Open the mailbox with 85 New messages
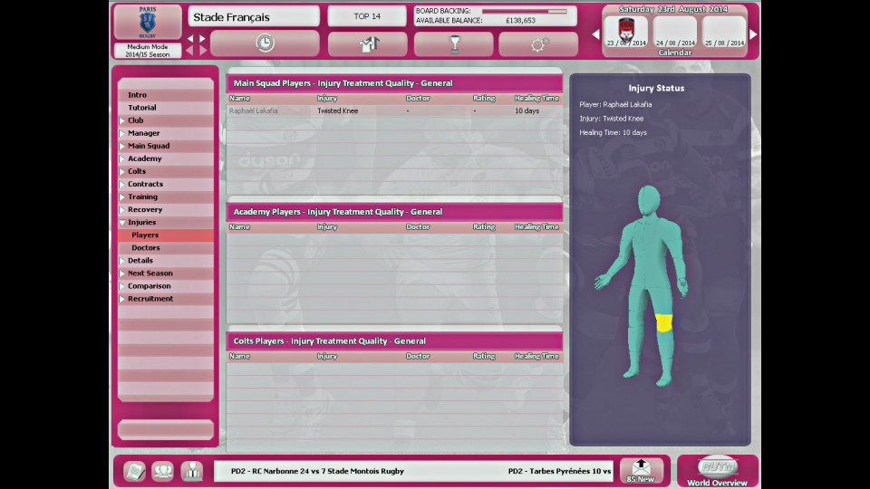The image size is (870, 489). [x=641, y=471]
